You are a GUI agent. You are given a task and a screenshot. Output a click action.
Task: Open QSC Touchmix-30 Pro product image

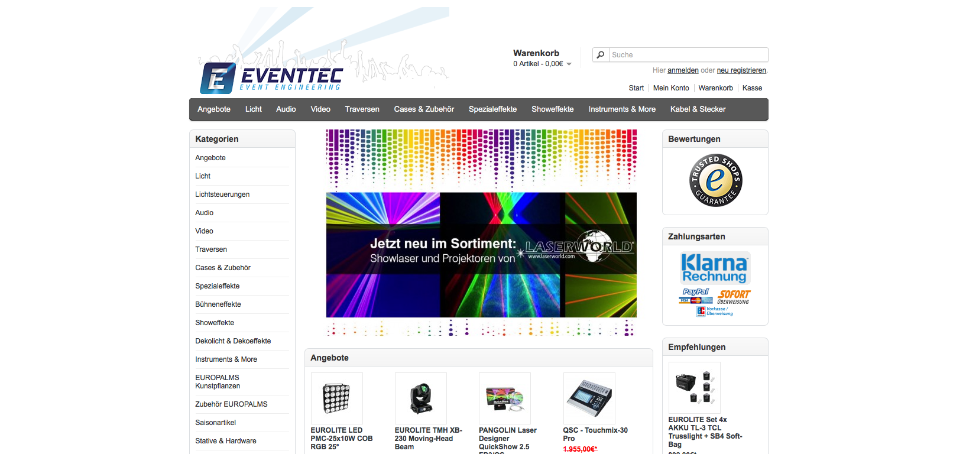click(589, 398)
